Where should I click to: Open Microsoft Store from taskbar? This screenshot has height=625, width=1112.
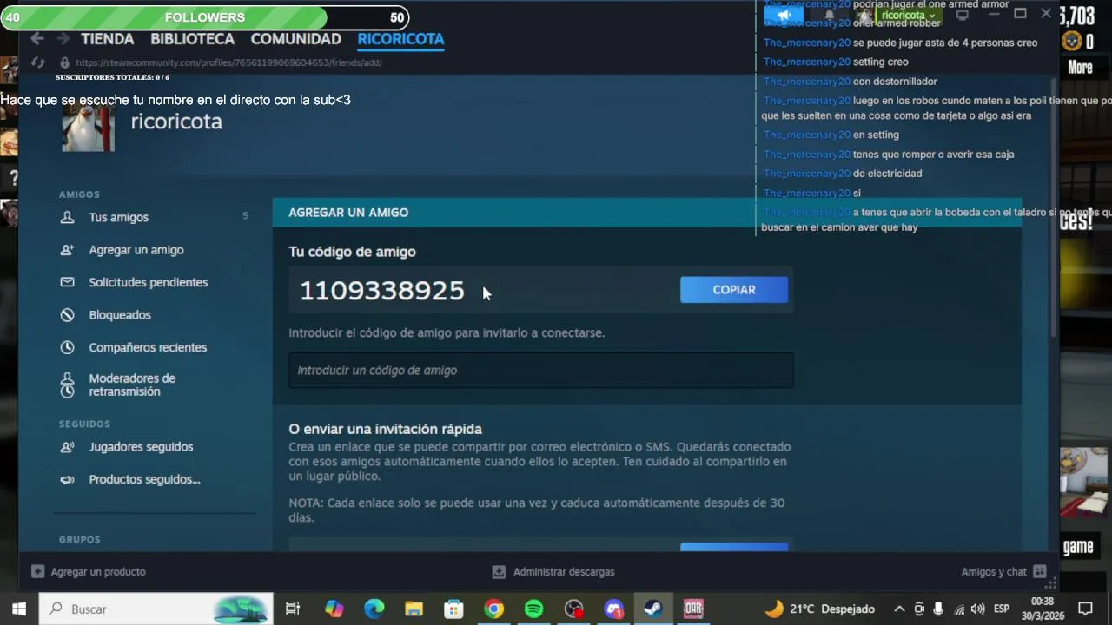point(453,609)
